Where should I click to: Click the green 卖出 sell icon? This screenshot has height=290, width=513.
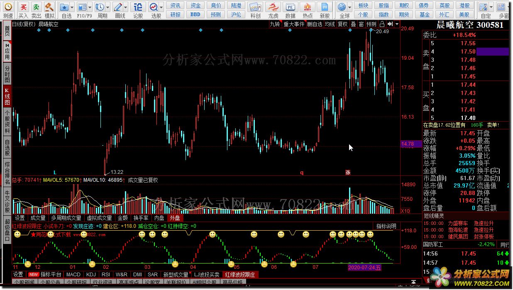pyautogui.click(x=37, y=7)
